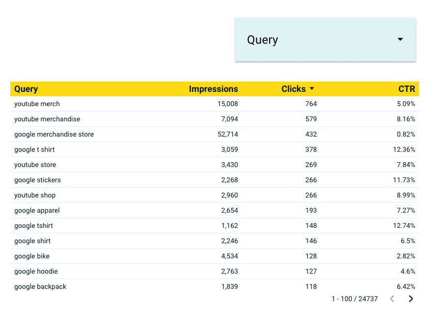Click the Query column header
This screenshot has width=434, height=310.
tap(26, 89)
